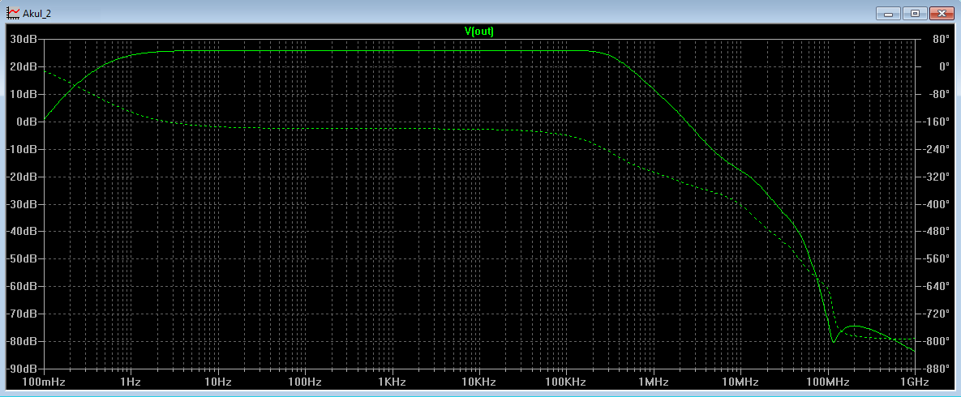Click the 0dB magnitude axis label
The image size is (961, 397).
[x=27, y=122]
